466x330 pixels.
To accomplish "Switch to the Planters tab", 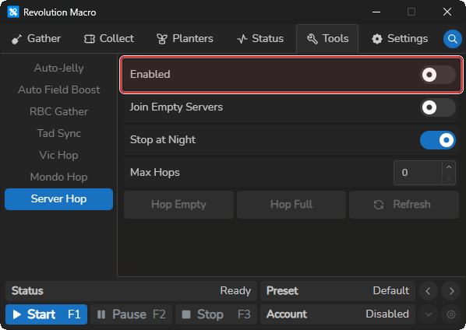I will 185,39.
